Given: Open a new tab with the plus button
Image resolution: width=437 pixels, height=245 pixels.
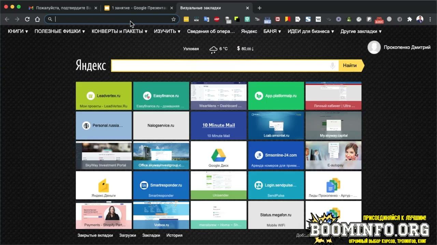Looking at the screenshot, I should [259, 8].
